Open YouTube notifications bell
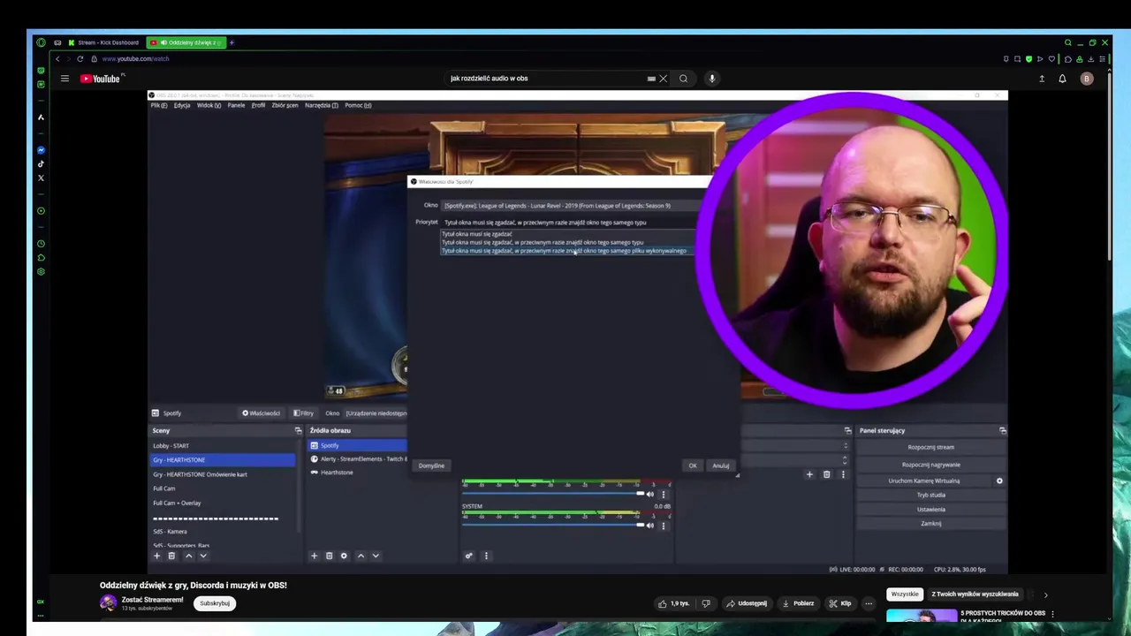The width and height of the screenshot is (1131, 636). [1062, 79]
